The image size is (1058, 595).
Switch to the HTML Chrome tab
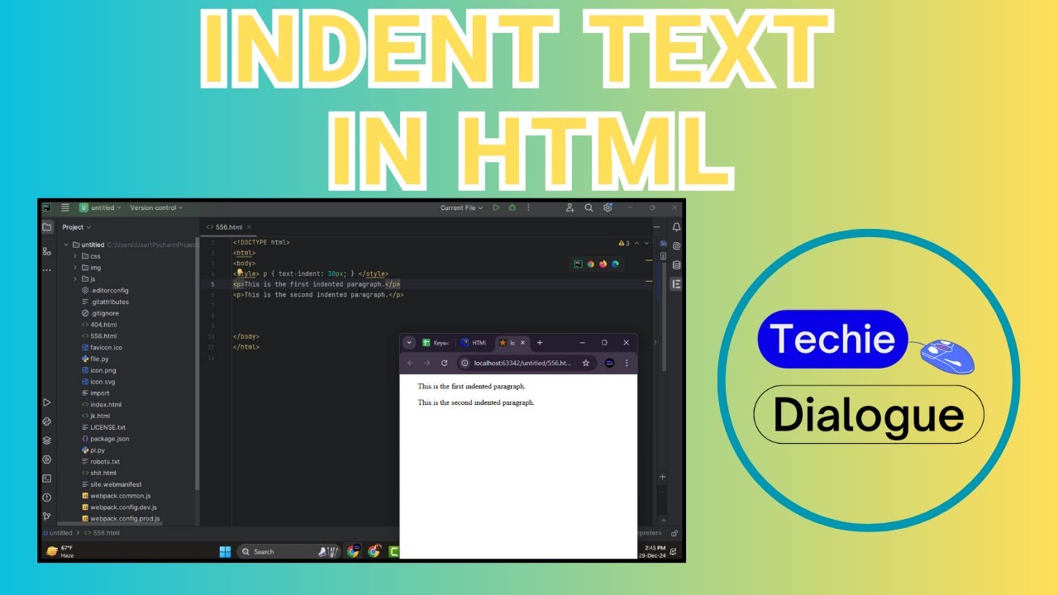point(474,342)
